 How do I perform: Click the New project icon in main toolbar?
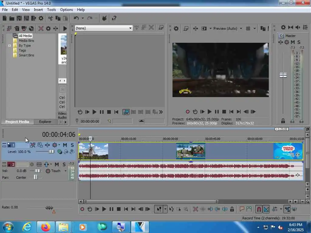[x=5, y=19]
